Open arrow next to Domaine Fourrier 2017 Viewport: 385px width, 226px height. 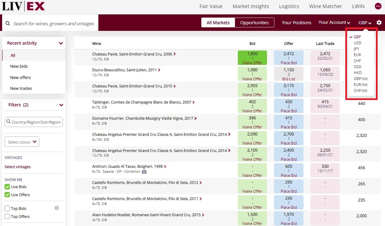tap(195, 118)
